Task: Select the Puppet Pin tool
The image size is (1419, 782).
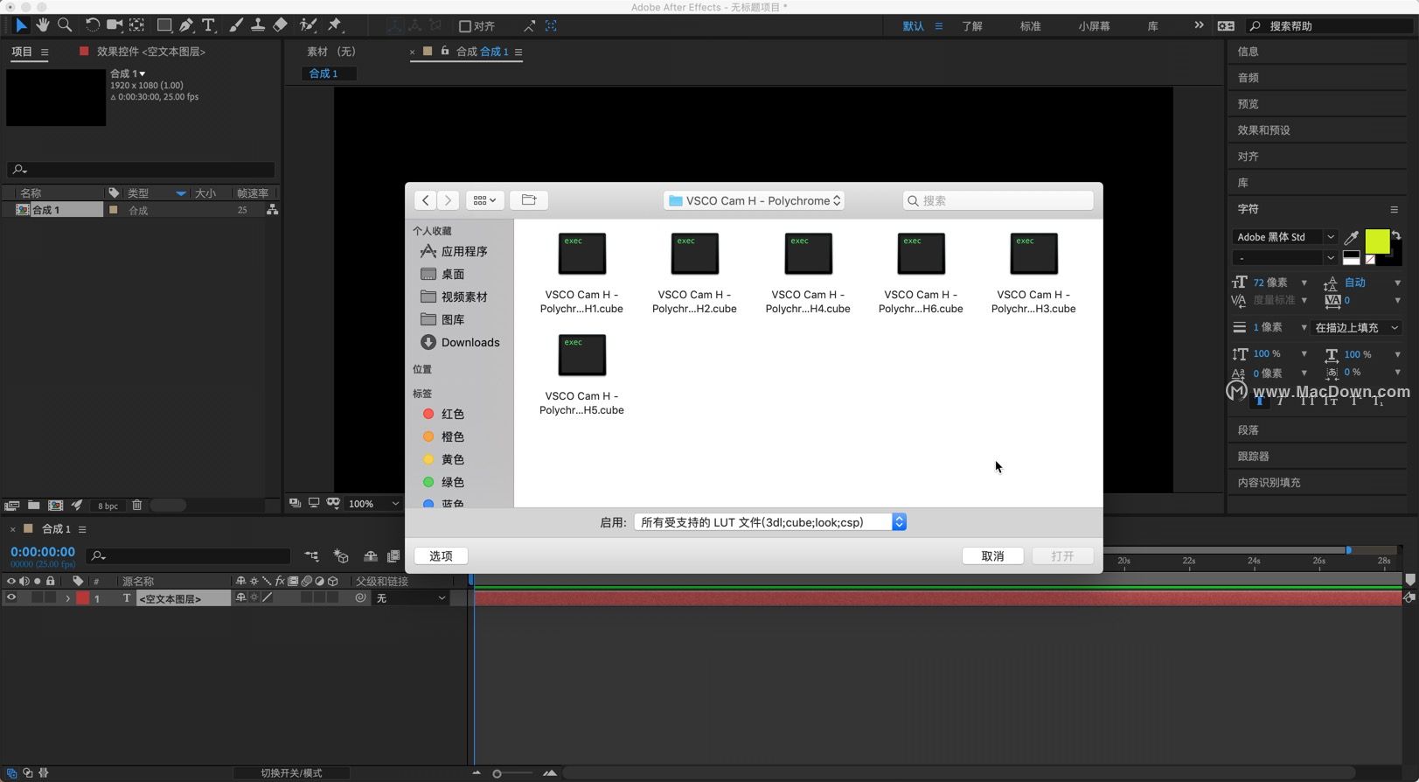Action: (x=335, y=25)
